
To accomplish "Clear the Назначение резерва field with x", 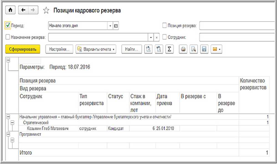I will tap(156, 37).
